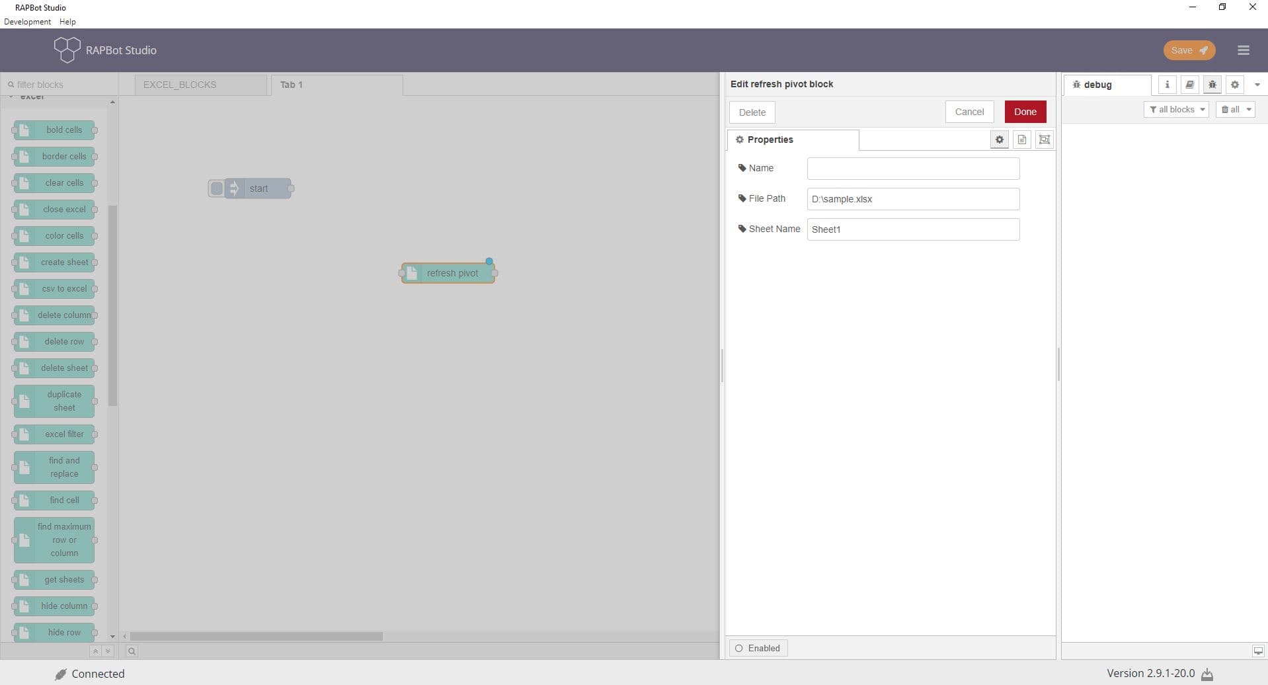Open the Development menu
1268x685 pixels.
click(27, 22)
